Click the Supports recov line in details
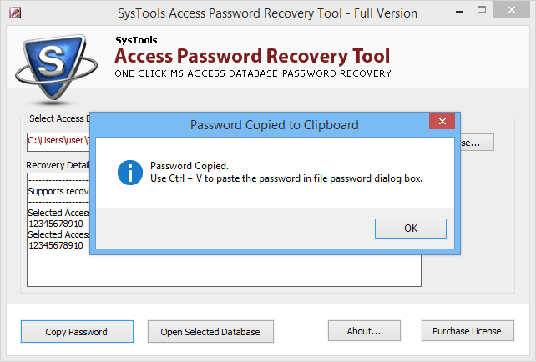Viewport: 536px width, 362px height. (58, 191)
